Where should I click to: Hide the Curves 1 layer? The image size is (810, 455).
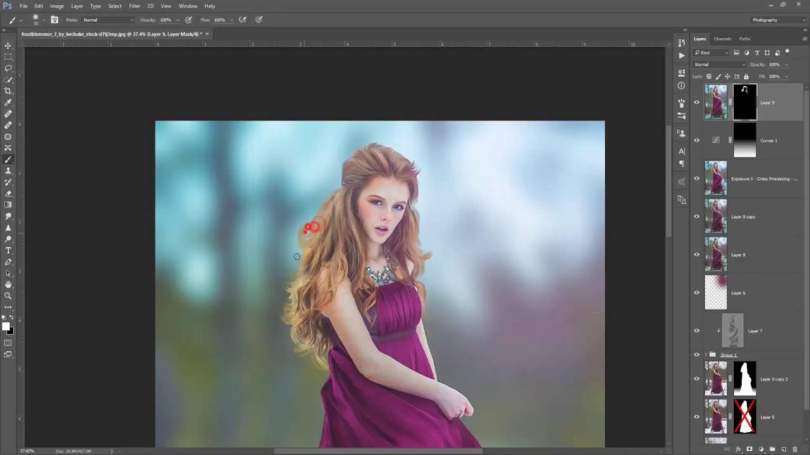[697, 140]
